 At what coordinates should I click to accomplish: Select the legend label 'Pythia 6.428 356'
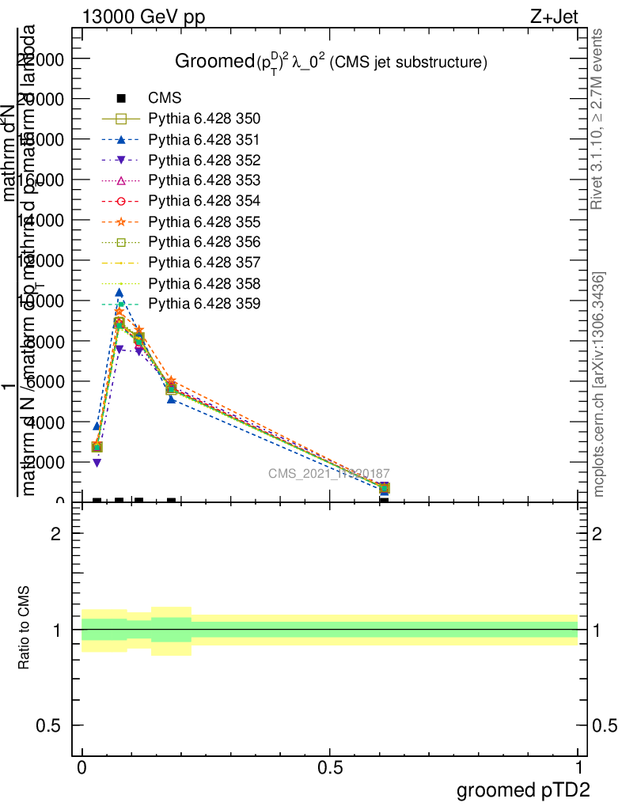click(204, 242)
